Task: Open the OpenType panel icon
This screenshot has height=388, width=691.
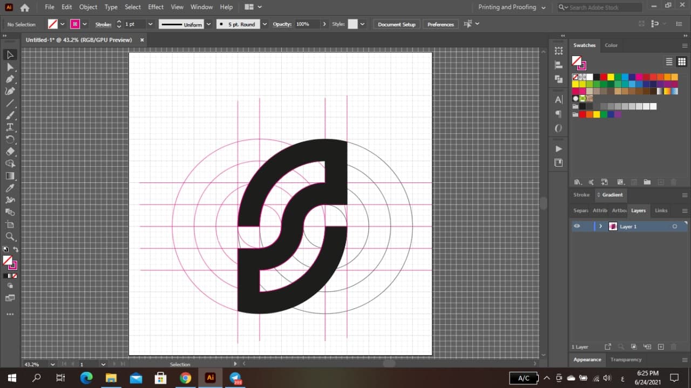Action: click(x=559, y=128)
